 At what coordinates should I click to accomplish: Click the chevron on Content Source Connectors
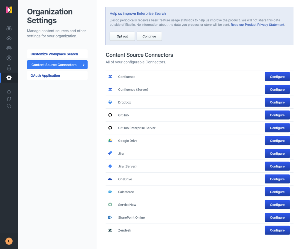click(84, 65)
